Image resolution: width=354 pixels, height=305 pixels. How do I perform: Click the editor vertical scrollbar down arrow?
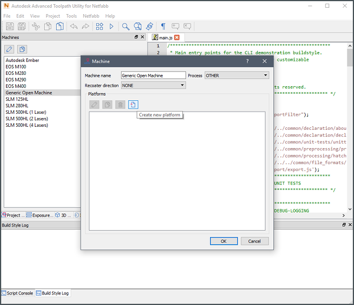(350, 209)
